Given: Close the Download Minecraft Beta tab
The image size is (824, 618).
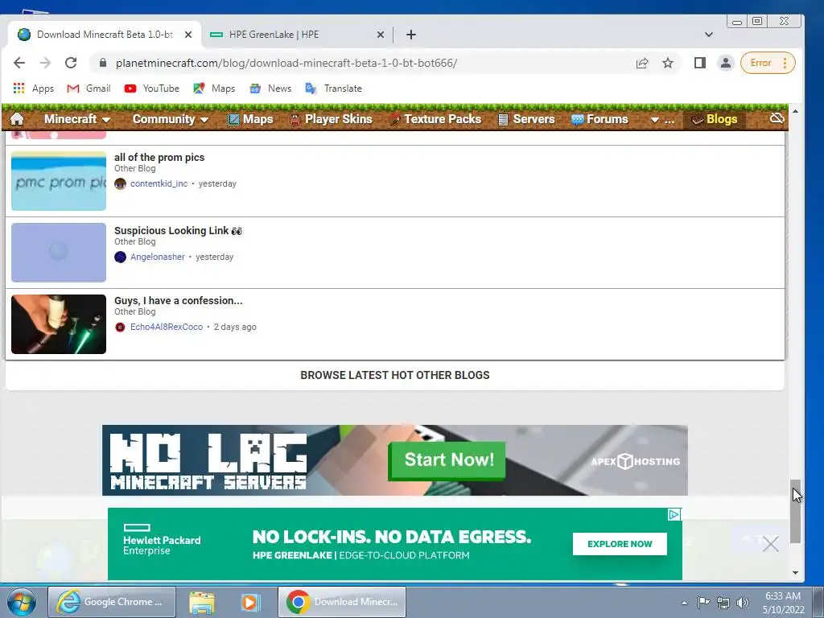Looking at the screenshot, I should pos(188,35).
